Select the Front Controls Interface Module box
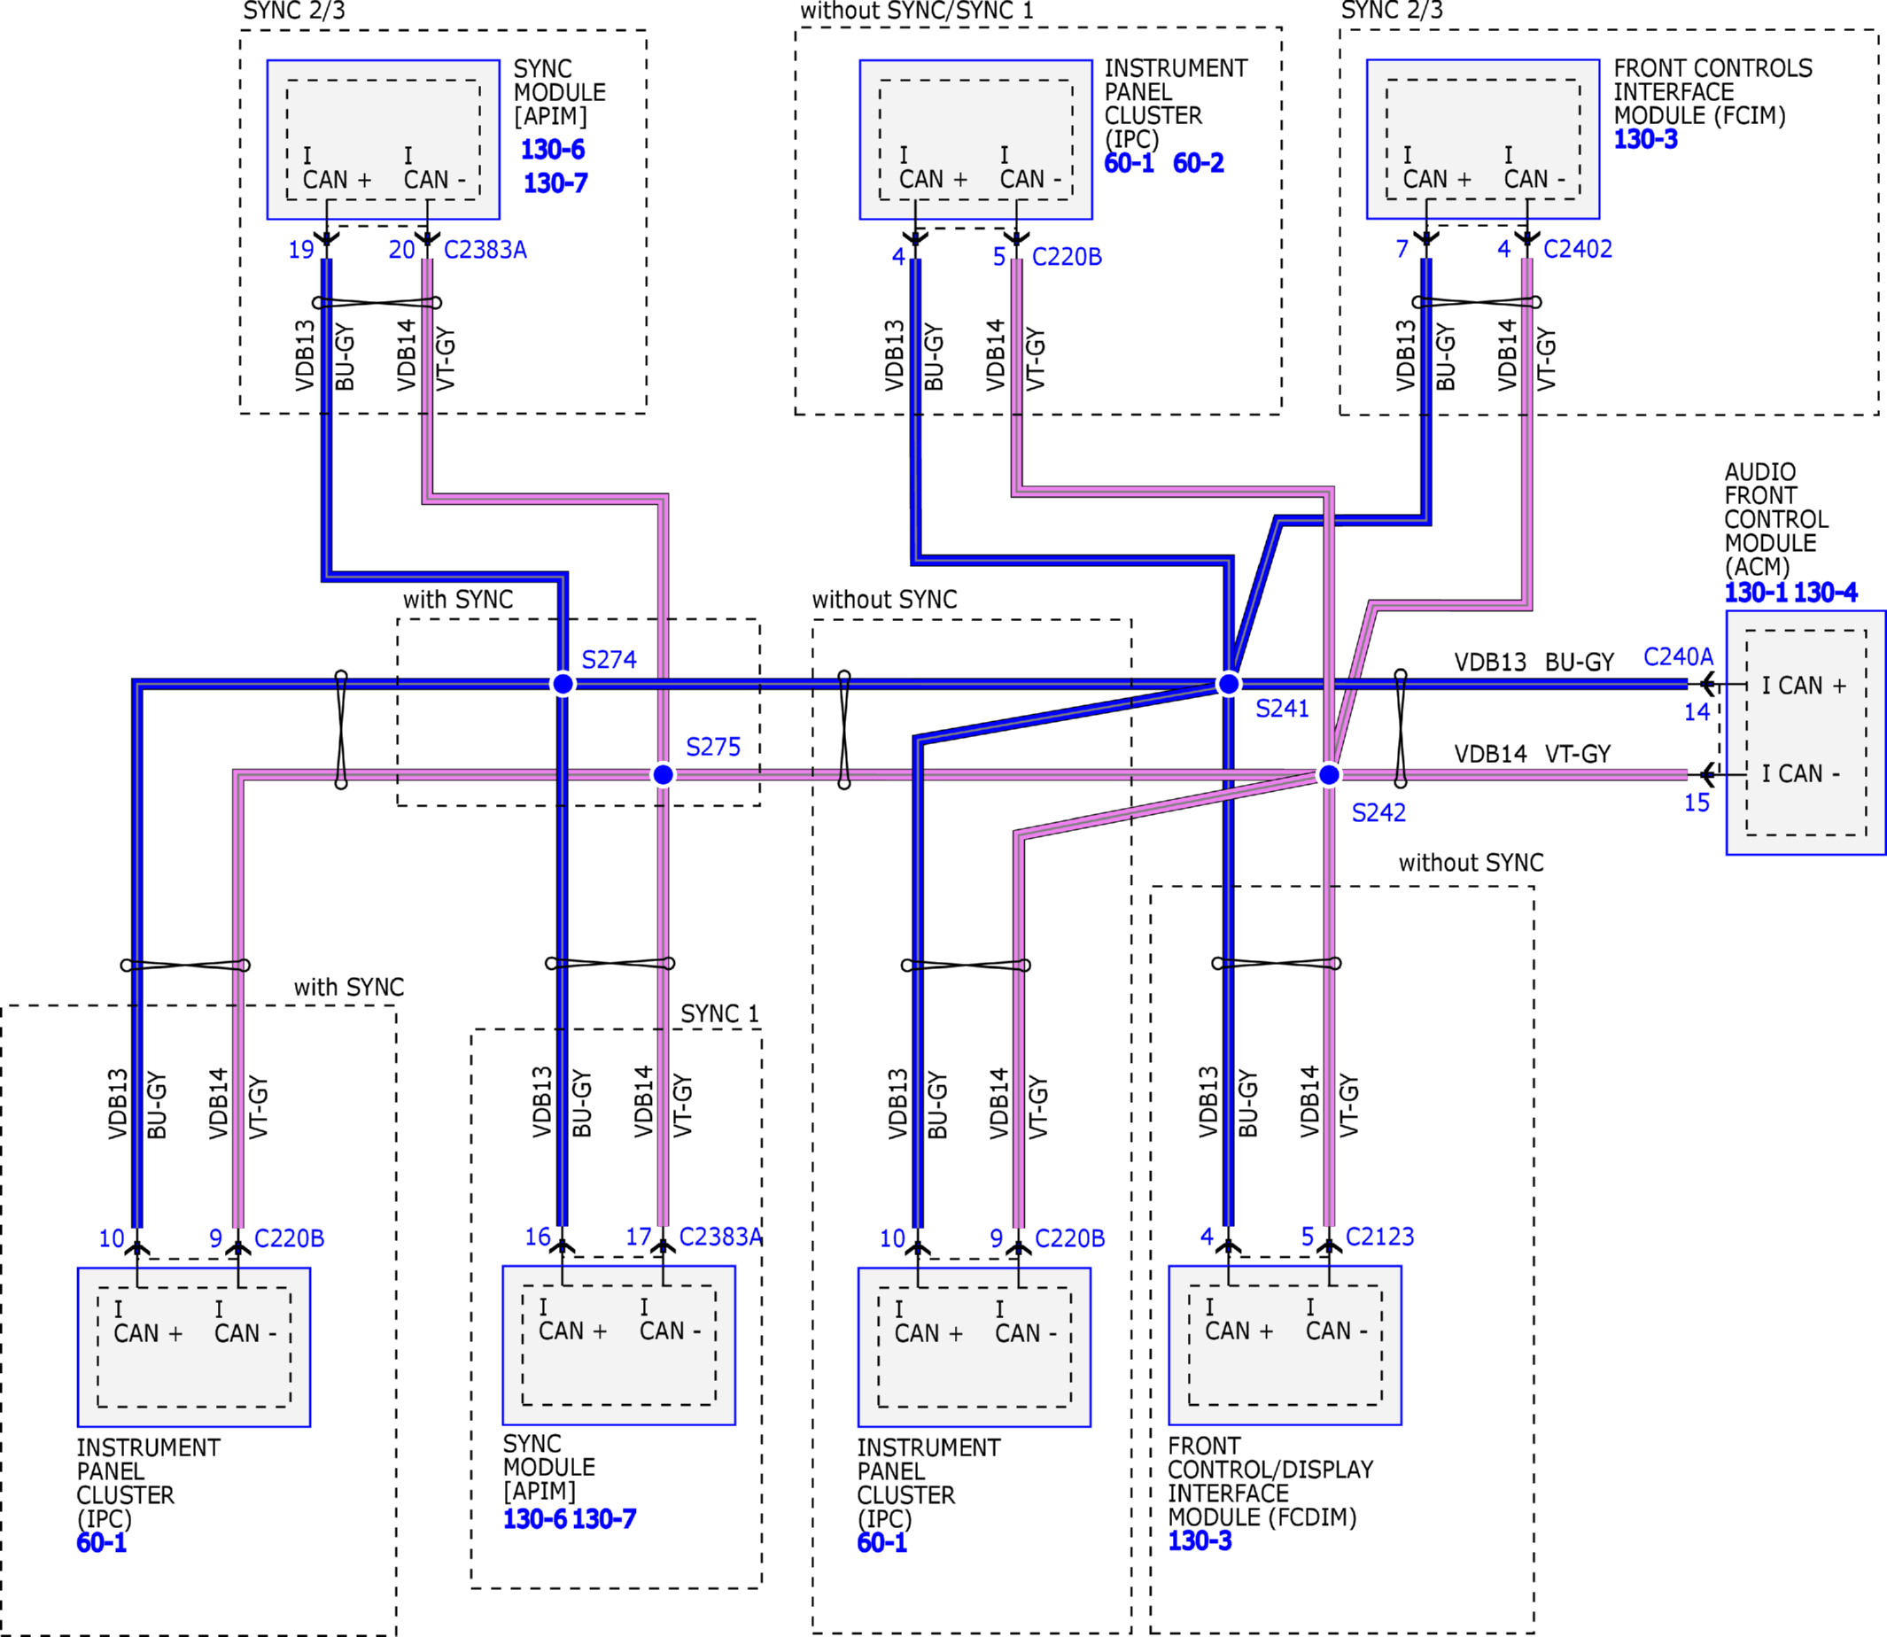Screen dimensions: 1887x1637 click(x=1482, y=140)
